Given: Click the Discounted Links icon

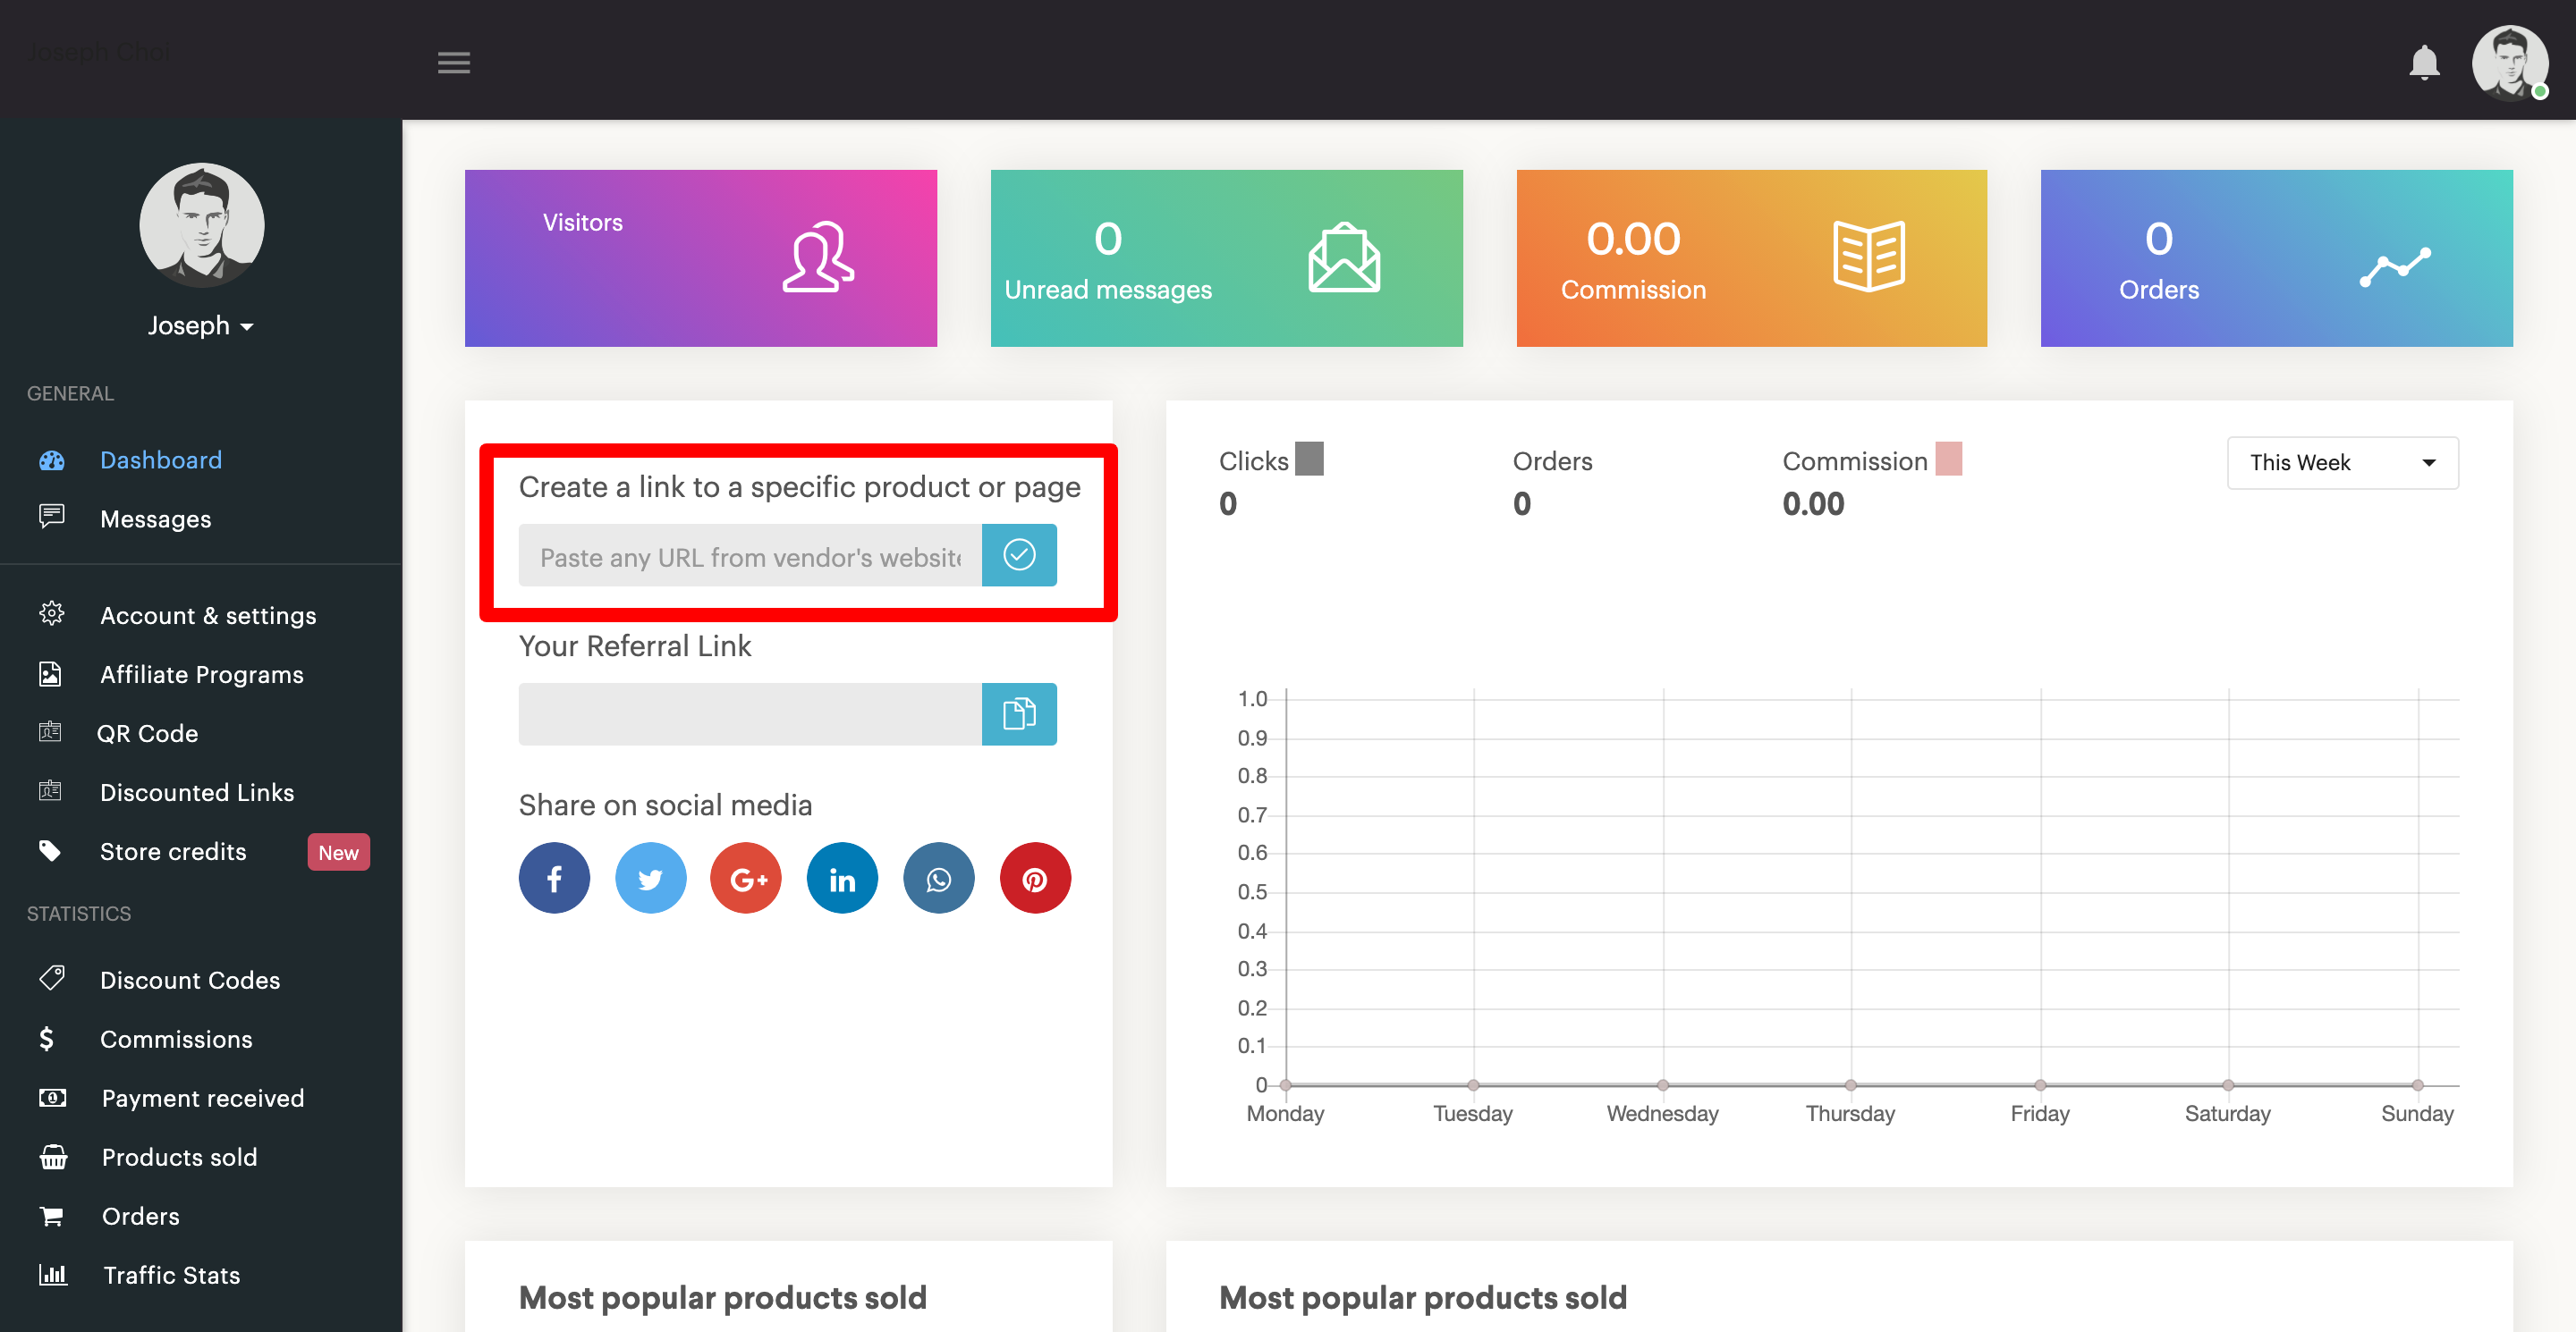Looking at the screenshot, I should (50, 791).
